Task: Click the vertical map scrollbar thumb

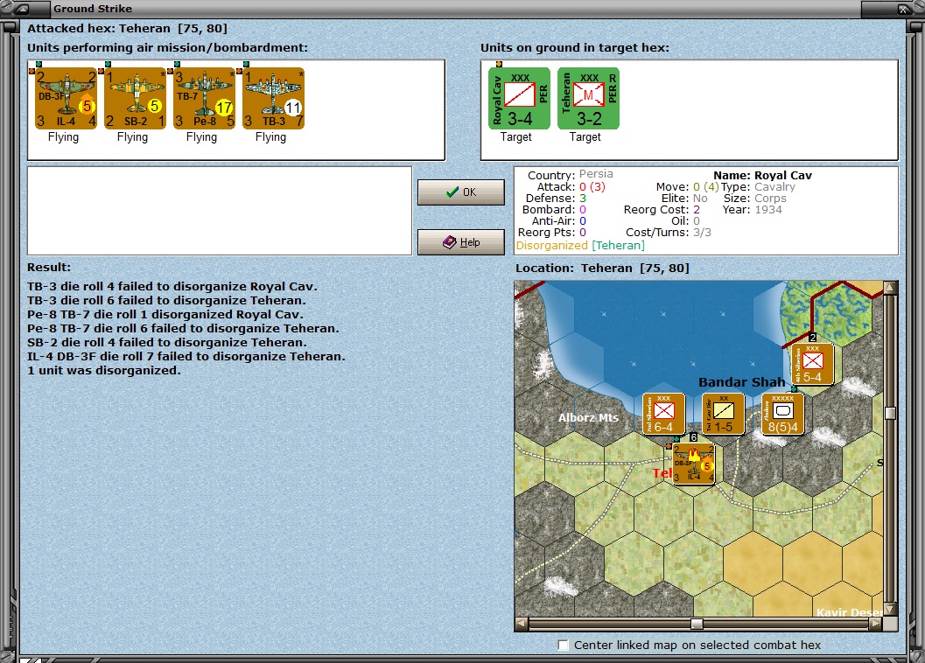Action: 890,413
